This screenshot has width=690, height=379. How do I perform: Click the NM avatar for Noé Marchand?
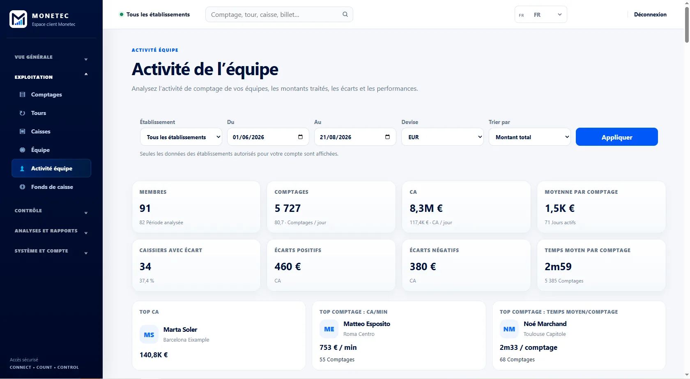tap(509, 329)
